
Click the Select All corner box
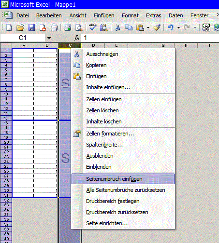(x=6, y=45)
